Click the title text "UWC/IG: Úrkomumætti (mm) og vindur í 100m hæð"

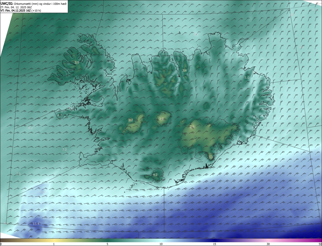click(33, 4)
